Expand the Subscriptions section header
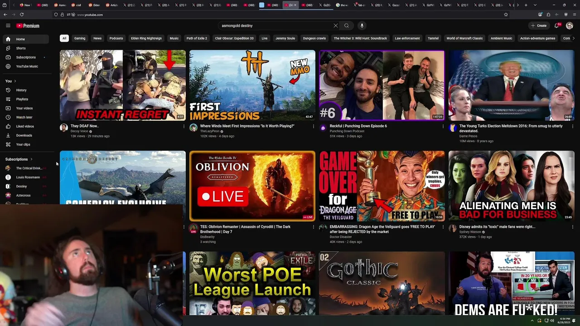The image size is (580, 326). (x=19, y=159)
